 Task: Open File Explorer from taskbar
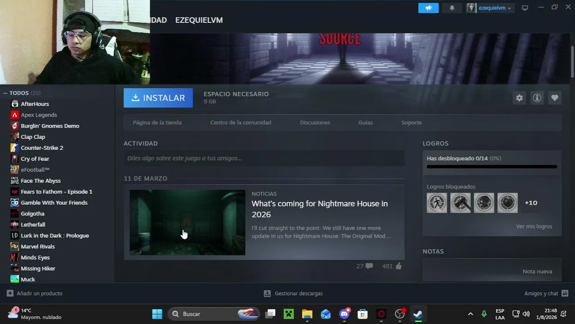pos(307,314)
